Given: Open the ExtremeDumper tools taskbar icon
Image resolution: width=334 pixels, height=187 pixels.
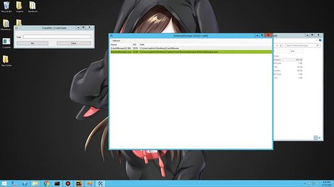Looking at the screenshot, I should pos(100,183).
